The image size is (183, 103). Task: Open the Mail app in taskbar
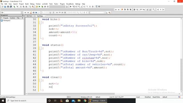(73, 100)
